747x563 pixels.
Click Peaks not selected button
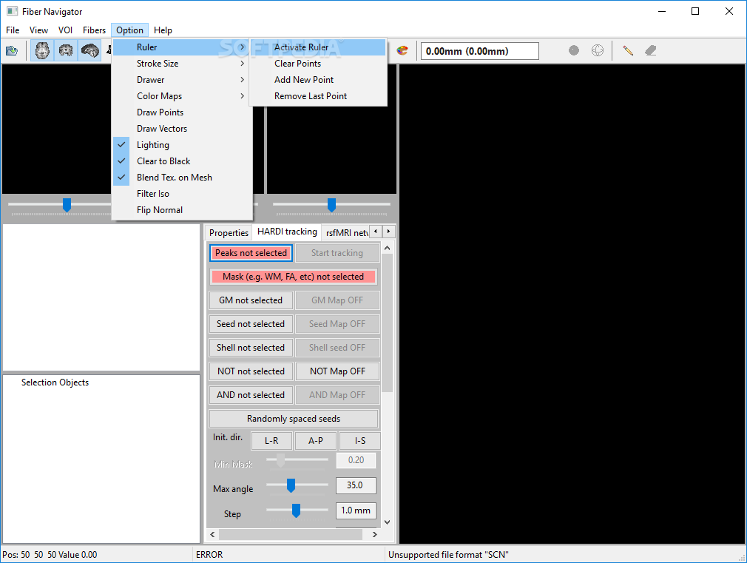pos(251,253)
